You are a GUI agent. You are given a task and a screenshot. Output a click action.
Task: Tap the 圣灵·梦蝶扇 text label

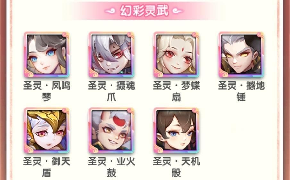click(177, 91)
